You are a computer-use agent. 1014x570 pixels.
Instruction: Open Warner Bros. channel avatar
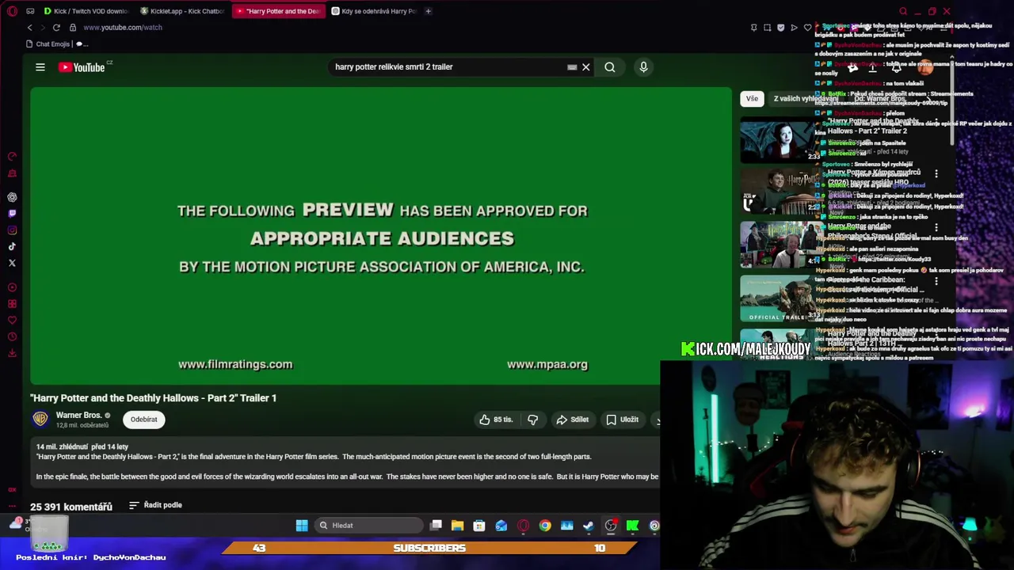click(x=40, y=419)
